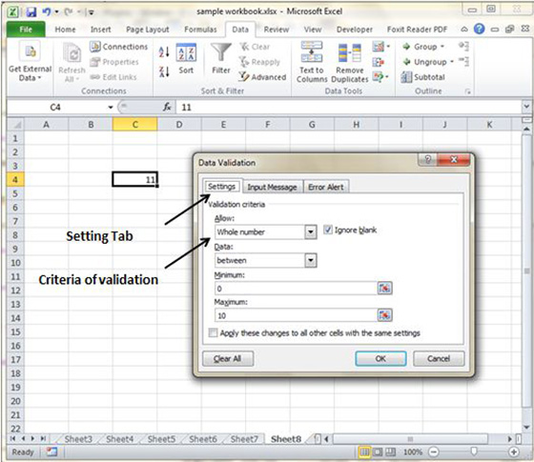Click Remove Duplicates tool
The width and height of the screenshot is (534, 462).
pos(350,63)
